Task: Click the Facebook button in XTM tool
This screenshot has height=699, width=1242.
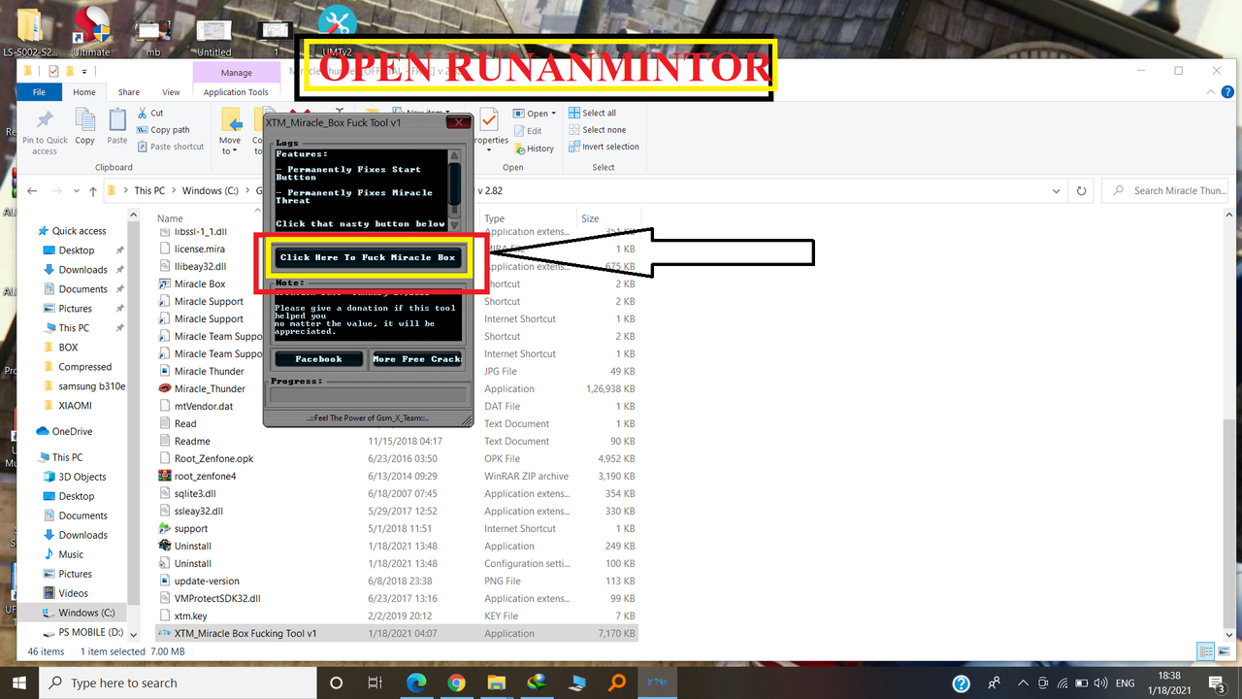Action: 318,359
